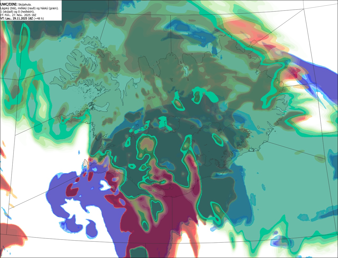This screenshot has height=258, width=338.
Task: Click the "IT: Fim.. 27. Nóv.. 2025 18Z" line
Action: click(x=18, y=15)
